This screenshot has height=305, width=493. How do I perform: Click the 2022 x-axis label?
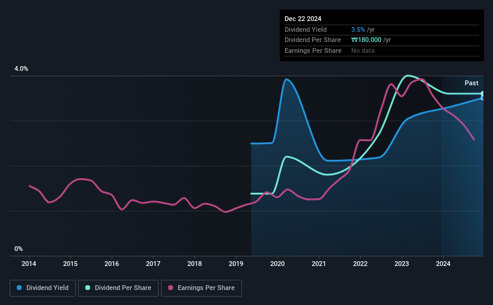[360, 264]
